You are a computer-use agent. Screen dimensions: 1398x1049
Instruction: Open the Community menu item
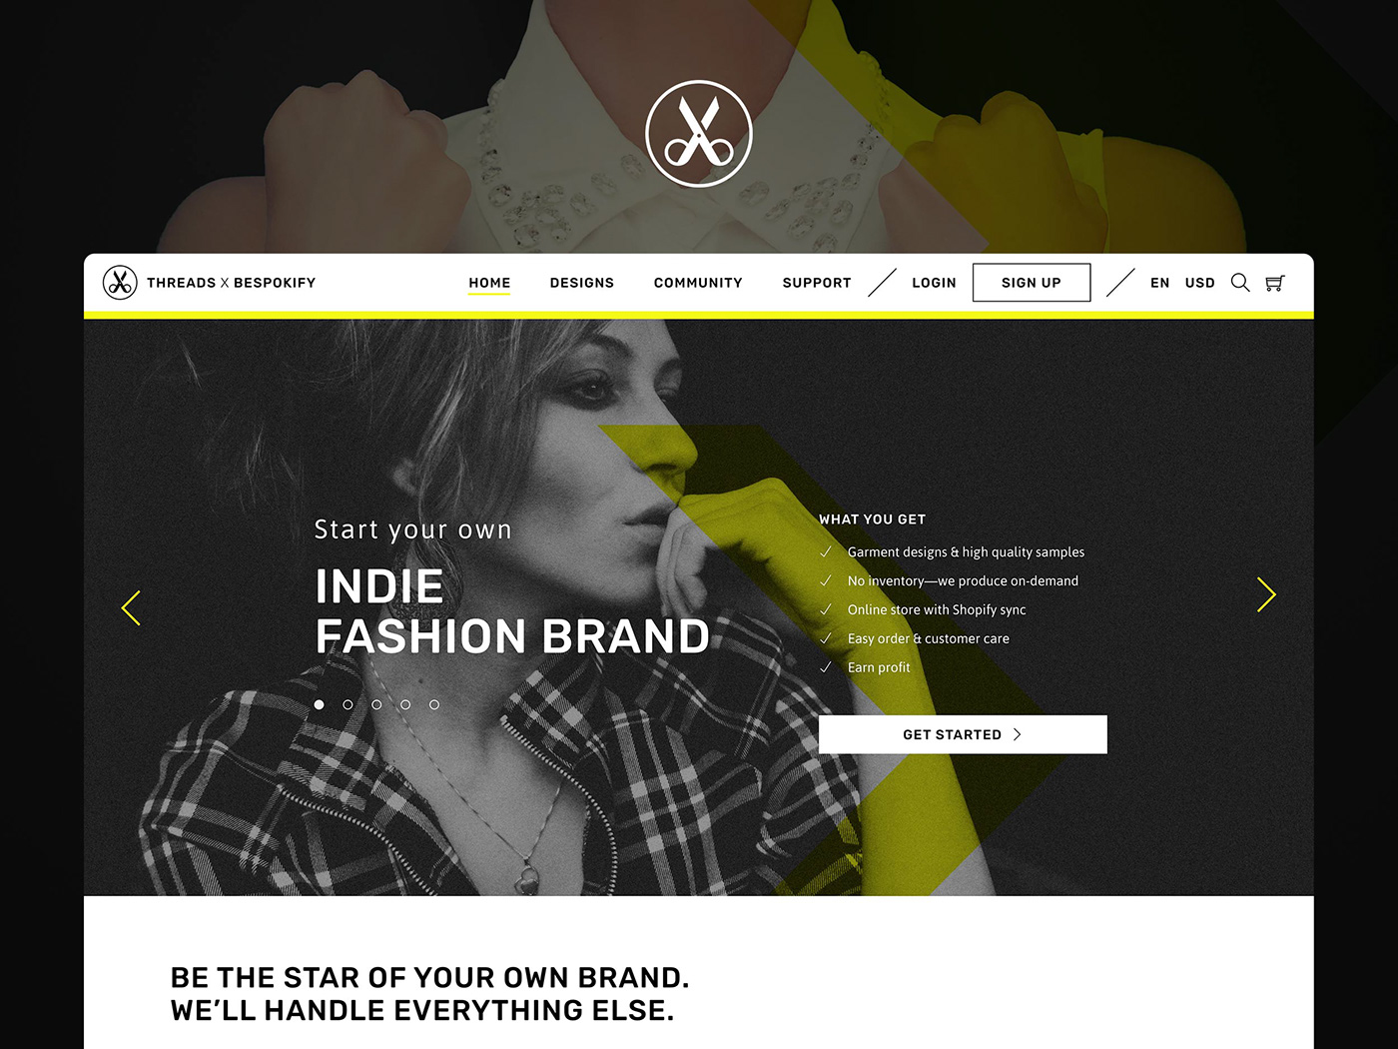(x=698, y=283)
